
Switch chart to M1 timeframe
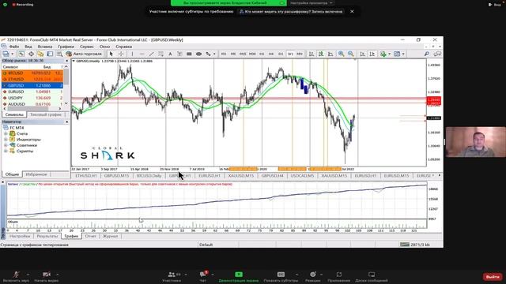coord(223,54)
